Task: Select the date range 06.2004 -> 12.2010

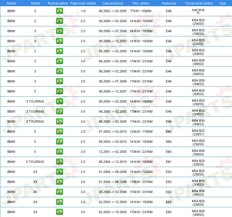Action: (x=113, y=162)
